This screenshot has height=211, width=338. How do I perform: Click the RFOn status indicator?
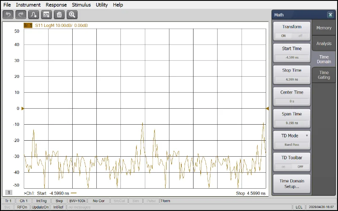(x=22, y=207)
